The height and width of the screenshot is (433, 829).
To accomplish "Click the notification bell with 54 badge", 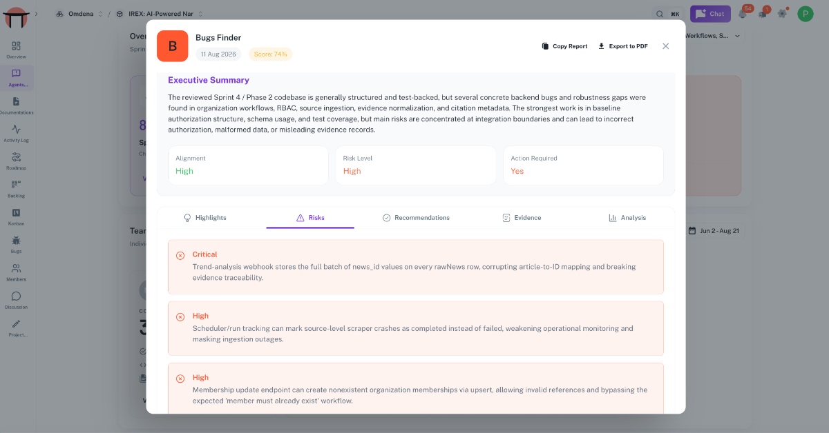I will [x=743, y=13].
